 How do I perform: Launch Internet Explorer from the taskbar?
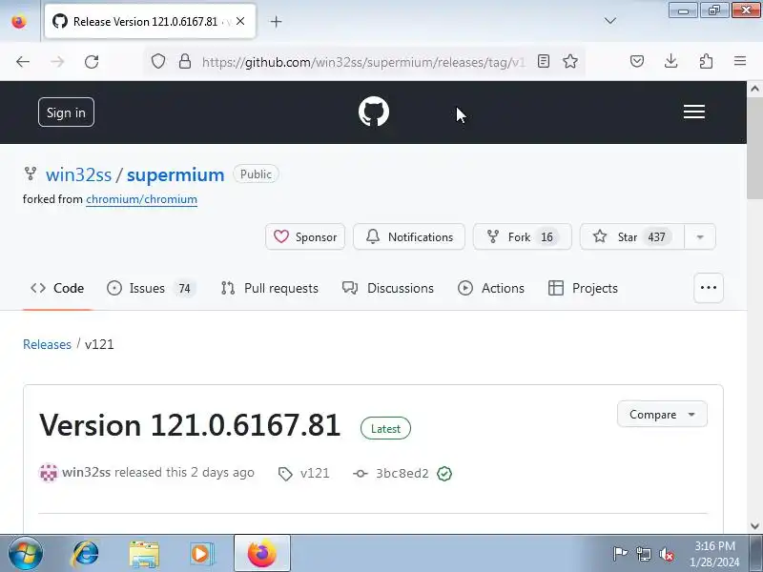86,554
